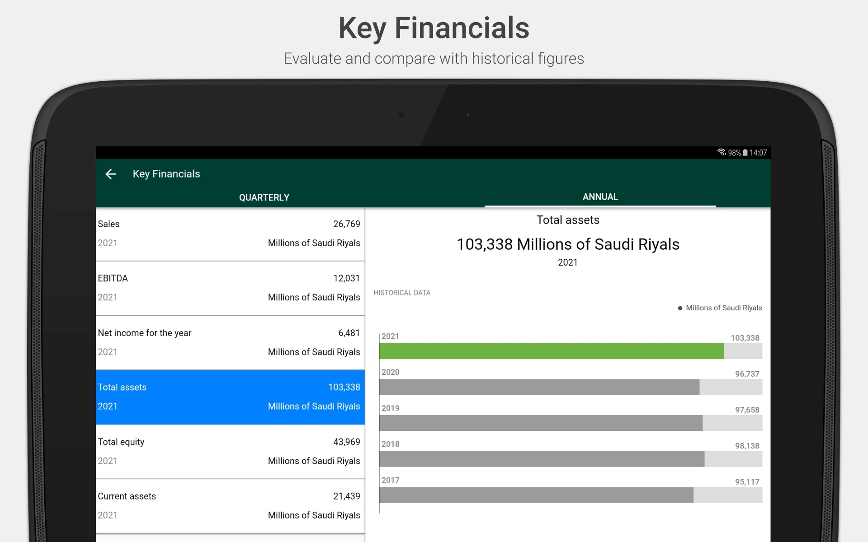This screenshot has width=868, height=542.
Task: Open the Current assets row
Action: (230, 506)
